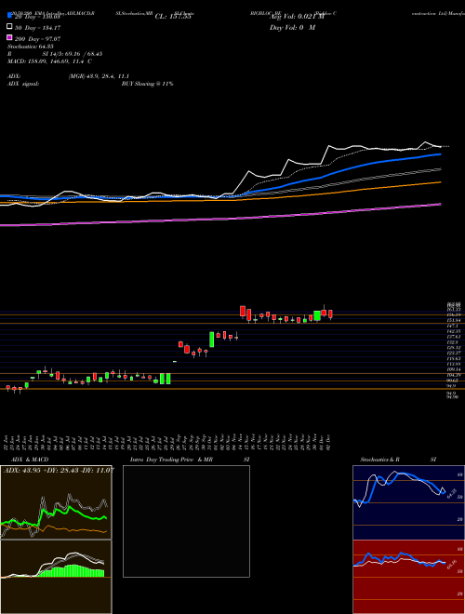465x614 pixels.
Task: Open the blue Stochastics chart panel
Action: tap(408, 502)
